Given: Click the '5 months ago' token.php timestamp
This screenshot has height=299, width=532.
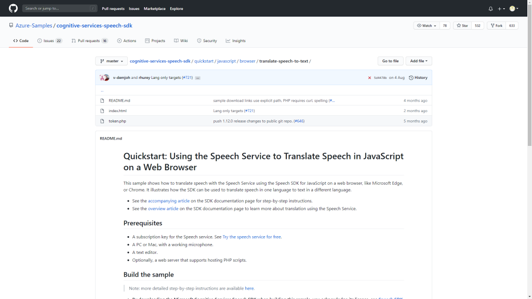Looking at the screenshot, I should click(x=415, y=121).
